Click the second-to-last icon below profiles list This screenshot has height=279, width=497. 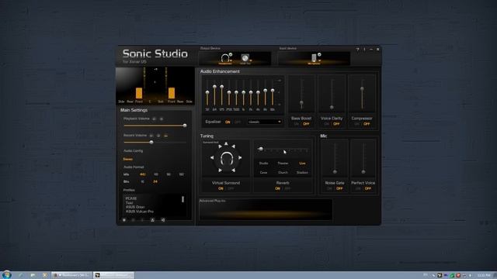tap(152, 220)
